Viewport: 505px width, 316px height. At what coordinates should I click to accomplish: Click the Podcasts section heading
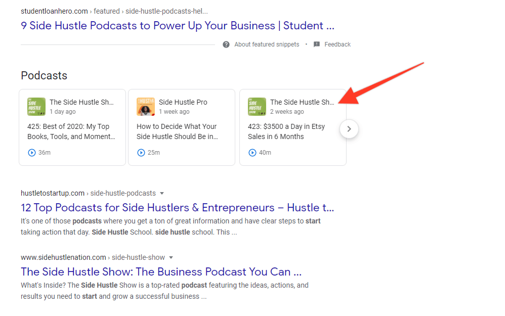point(44,76)
